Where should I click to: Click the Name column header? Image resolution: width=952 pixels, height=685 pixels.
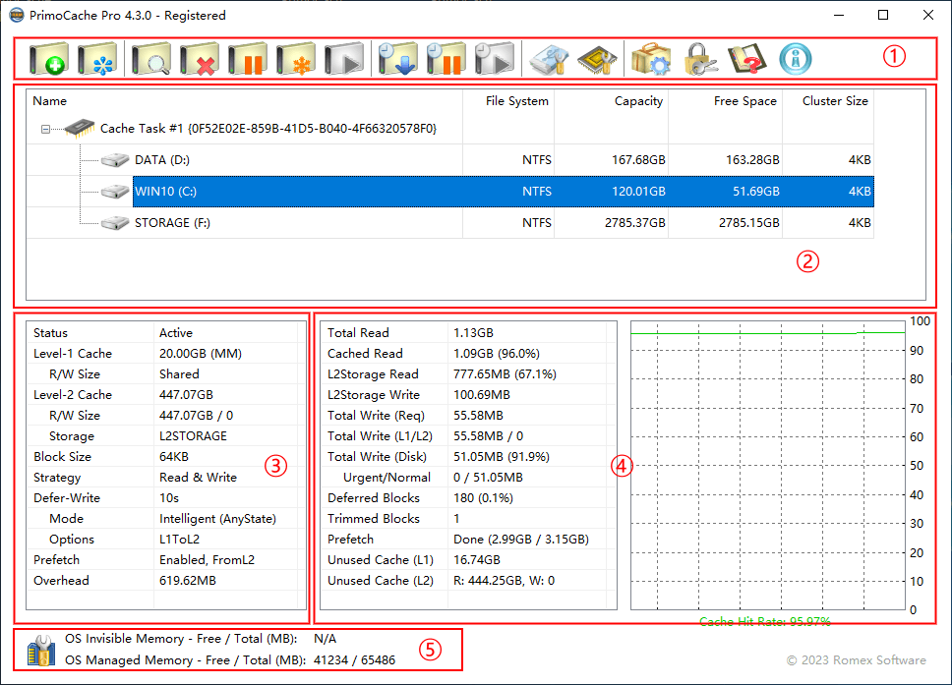pos(245,100)
